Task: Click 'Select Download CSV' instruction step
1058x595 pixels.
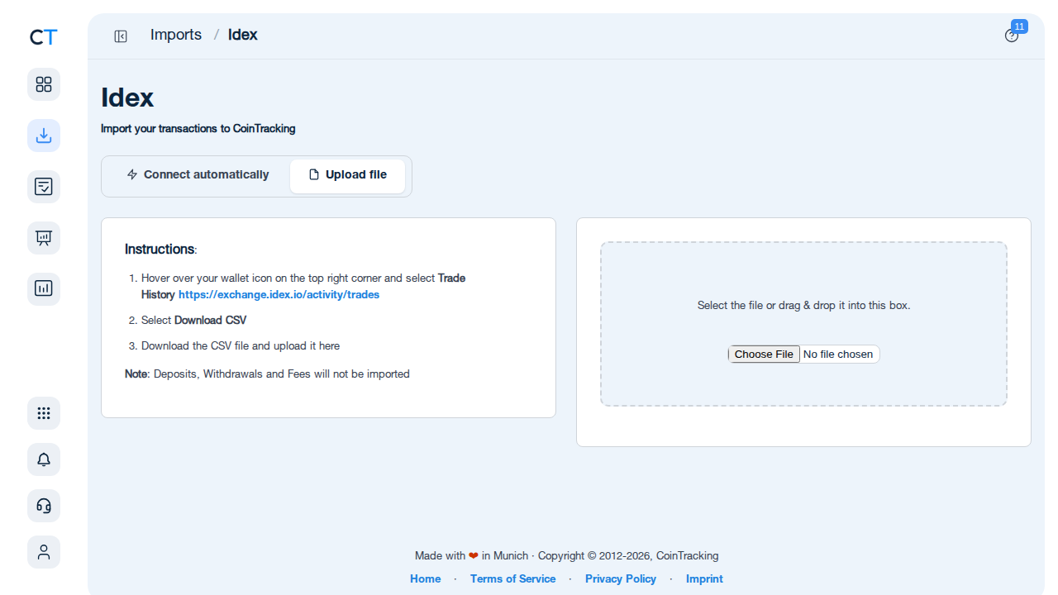Action: [x=193, y=321]
